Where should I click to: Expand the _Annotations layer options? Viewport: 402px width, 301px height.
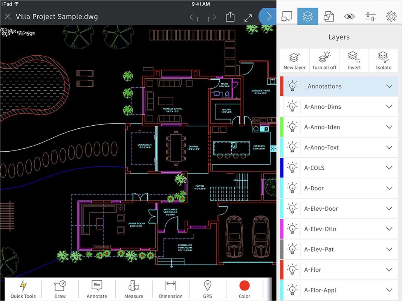pyautogui.click(x=389, y=86)
